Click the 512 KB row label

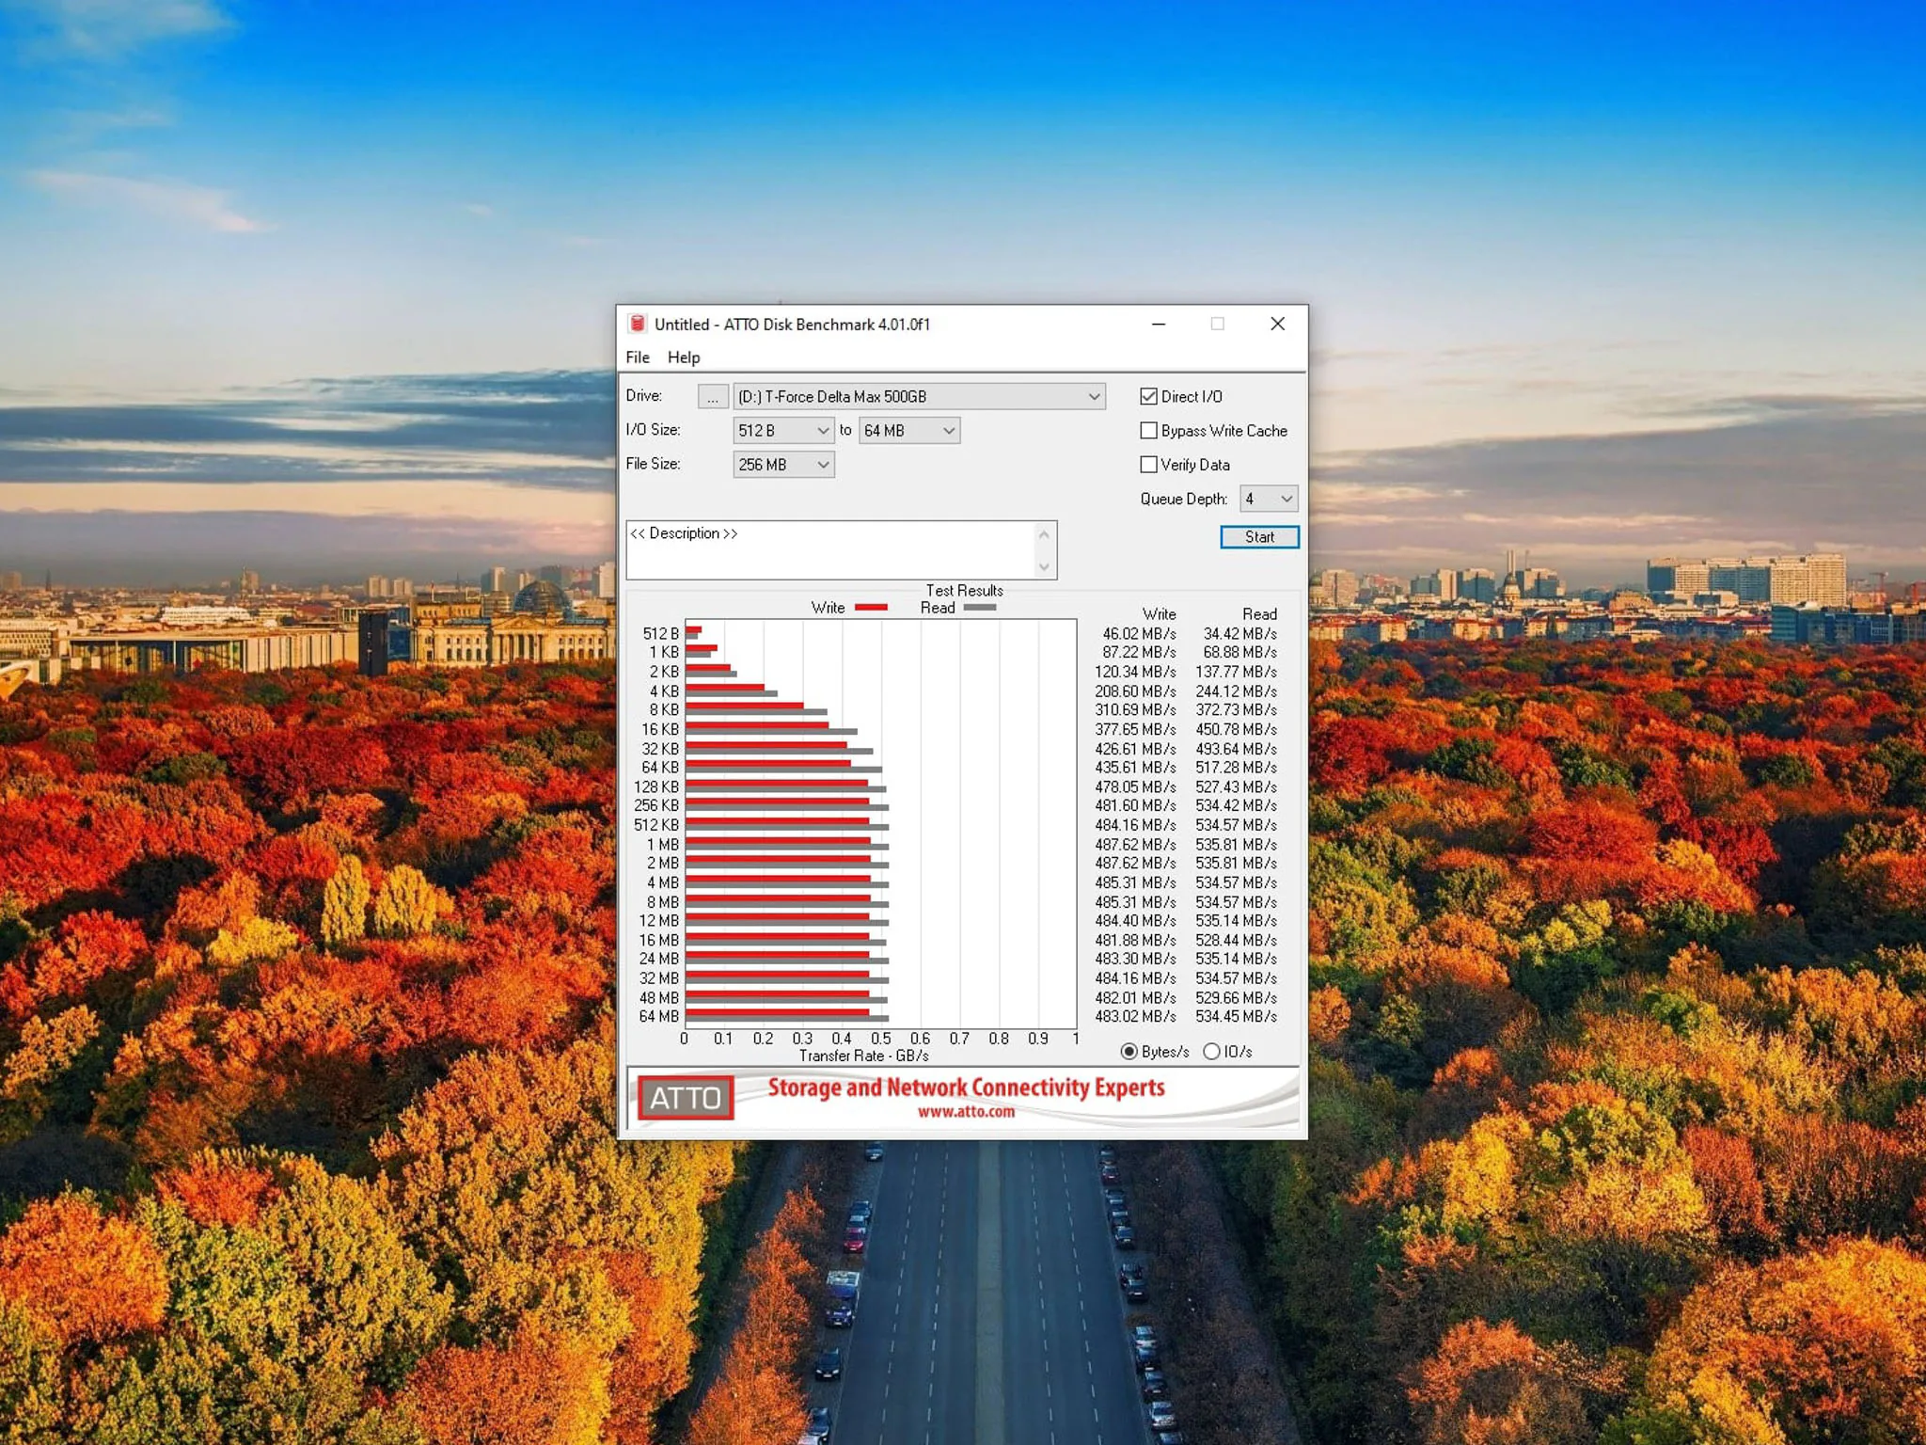655,825
